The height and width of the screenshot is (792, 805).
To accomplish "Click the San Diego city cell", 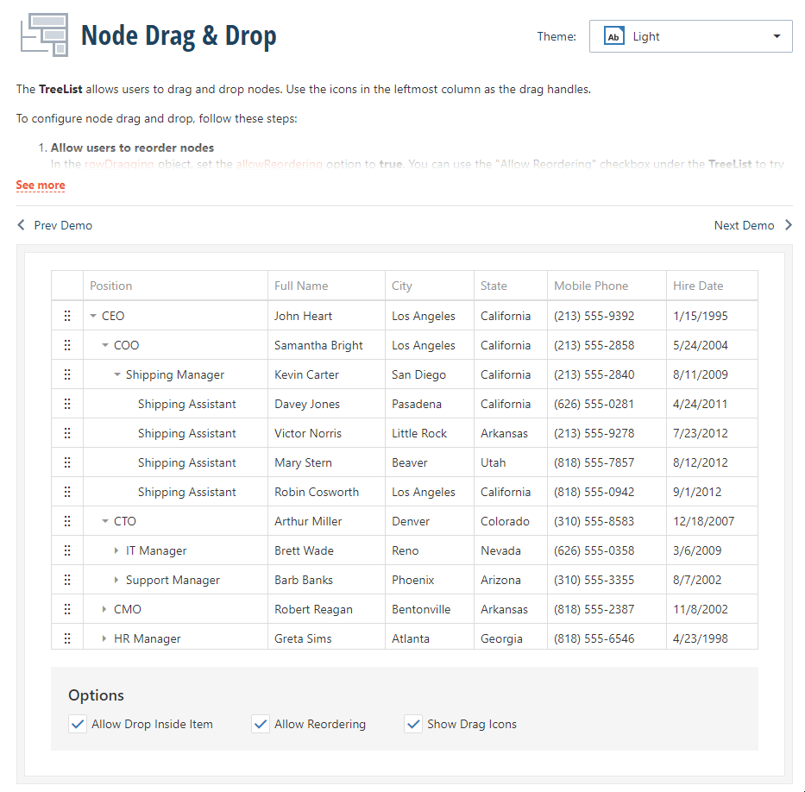I will [430, 374].
